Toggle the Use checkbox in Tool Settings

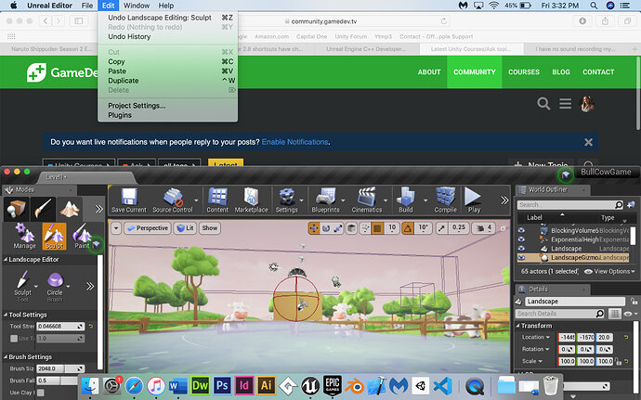pyautogui.click(x=14, y=339)
